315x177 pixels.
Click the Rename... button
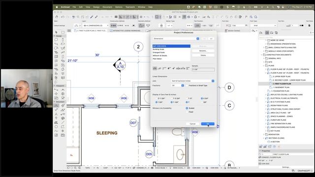click(203, 51)
